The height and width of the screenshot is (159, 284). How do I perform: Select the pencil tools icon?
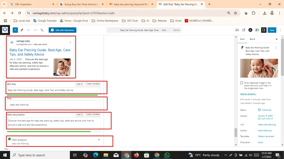[22, 30]
